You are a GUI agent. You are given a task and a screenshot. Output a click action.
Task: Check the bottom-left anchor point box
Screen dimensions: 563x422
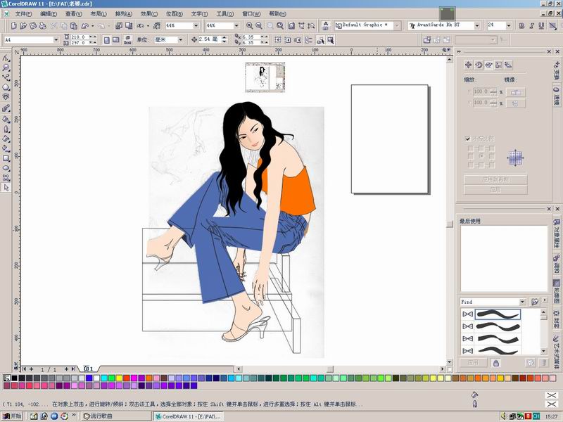[470, 165]
